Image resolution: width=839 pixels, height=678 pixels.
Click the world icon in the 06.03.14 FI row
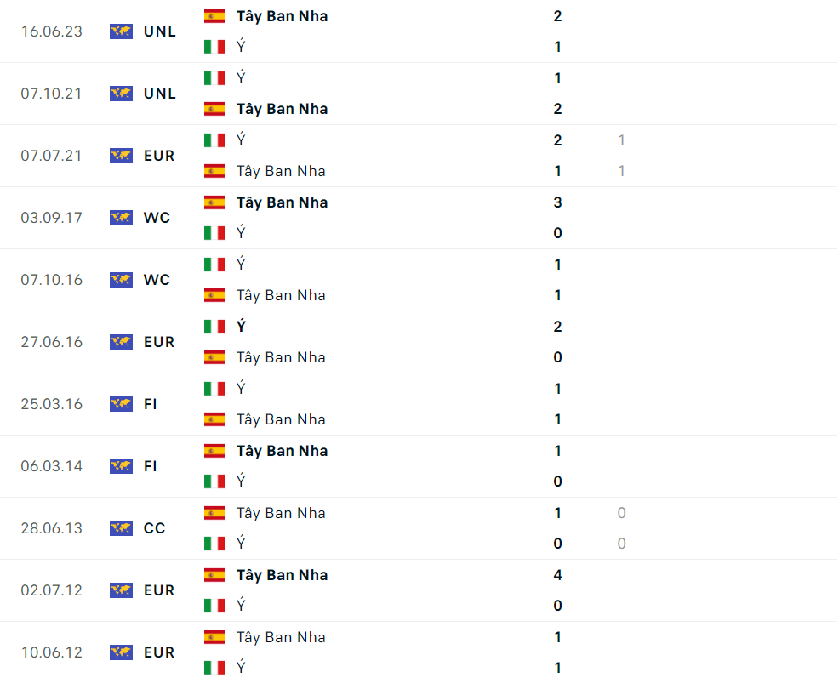tap(121, 466)
